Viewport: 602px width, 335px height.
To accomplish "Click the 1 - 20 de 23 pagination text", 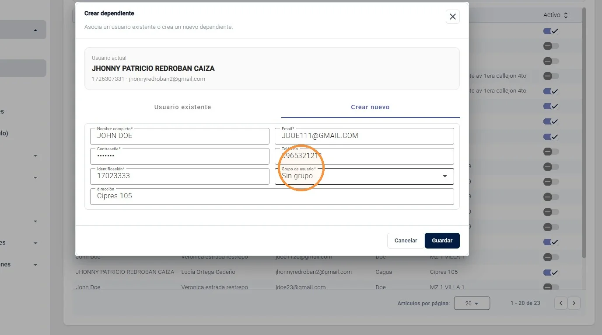I will [525, 303].
